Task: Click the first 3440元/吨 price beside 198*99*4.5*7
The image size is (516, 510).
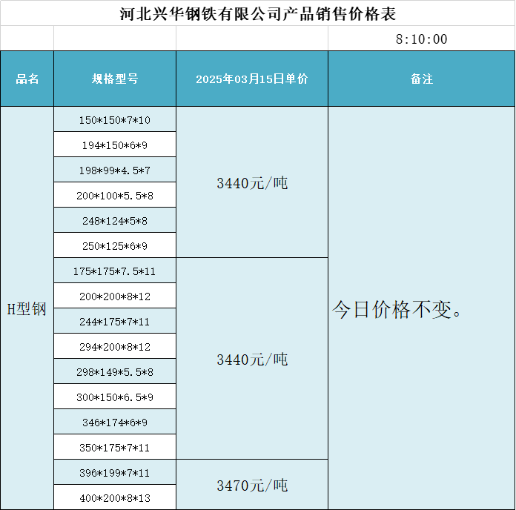Action: [x=252, y=182]
